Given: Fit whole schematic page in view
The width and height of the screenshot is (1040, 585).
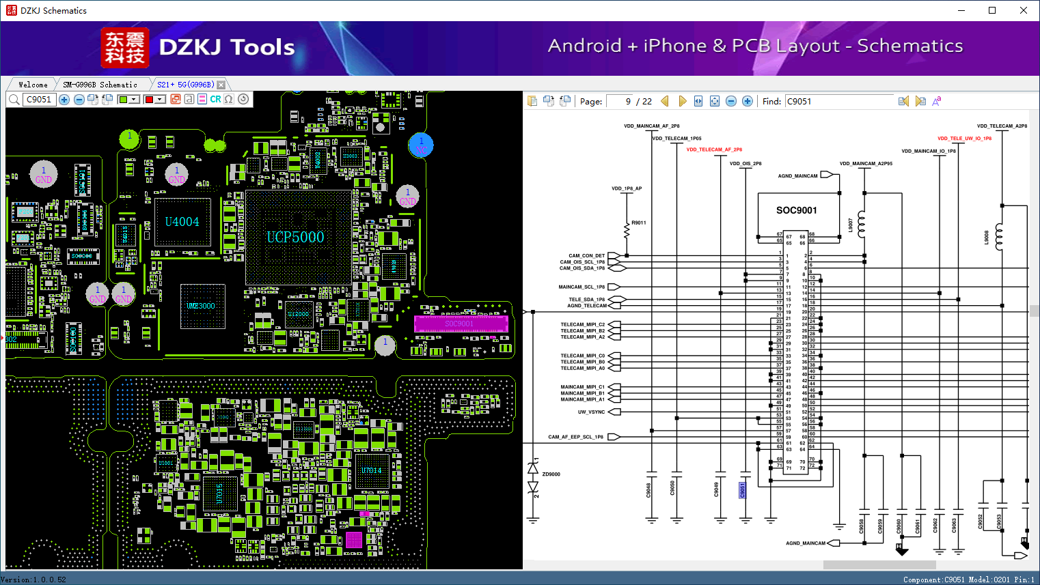Looking at the screenshot, I should 715,101.
